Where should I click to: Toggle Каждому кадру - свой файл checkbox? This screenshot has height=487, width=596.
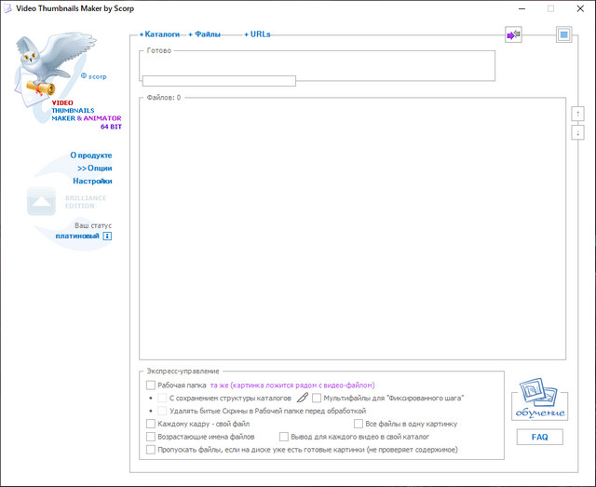pyautogui.click(x=152, y=424)
